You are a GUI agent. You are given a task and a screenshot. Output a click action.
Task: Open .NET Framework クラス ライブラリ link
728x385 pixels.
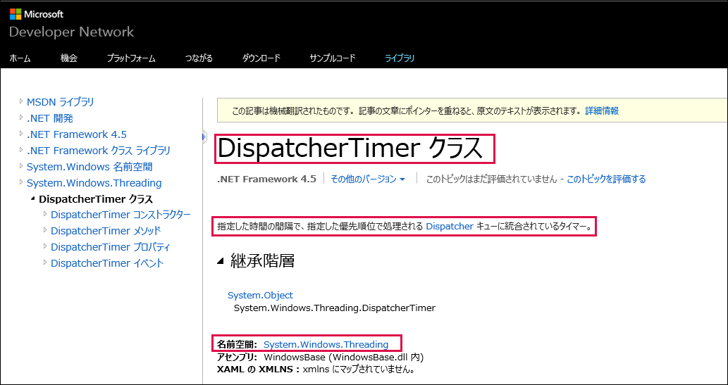99,151
